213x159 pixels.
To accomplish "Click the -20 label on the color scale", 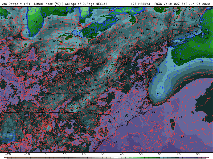I will 8,154.
